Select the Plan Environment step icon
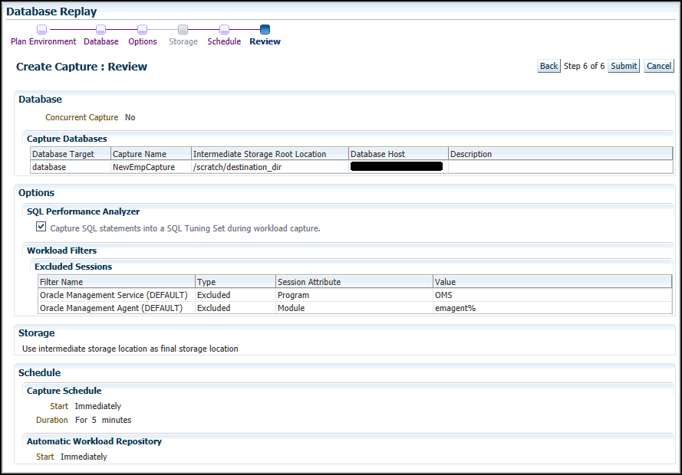The height and width of the screenshot is (475, 682). coord(43,28)
